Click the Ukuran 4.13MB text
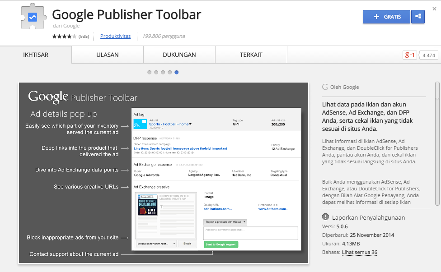Viewport: 441px width, 272px height. click(x=341, y=244)
